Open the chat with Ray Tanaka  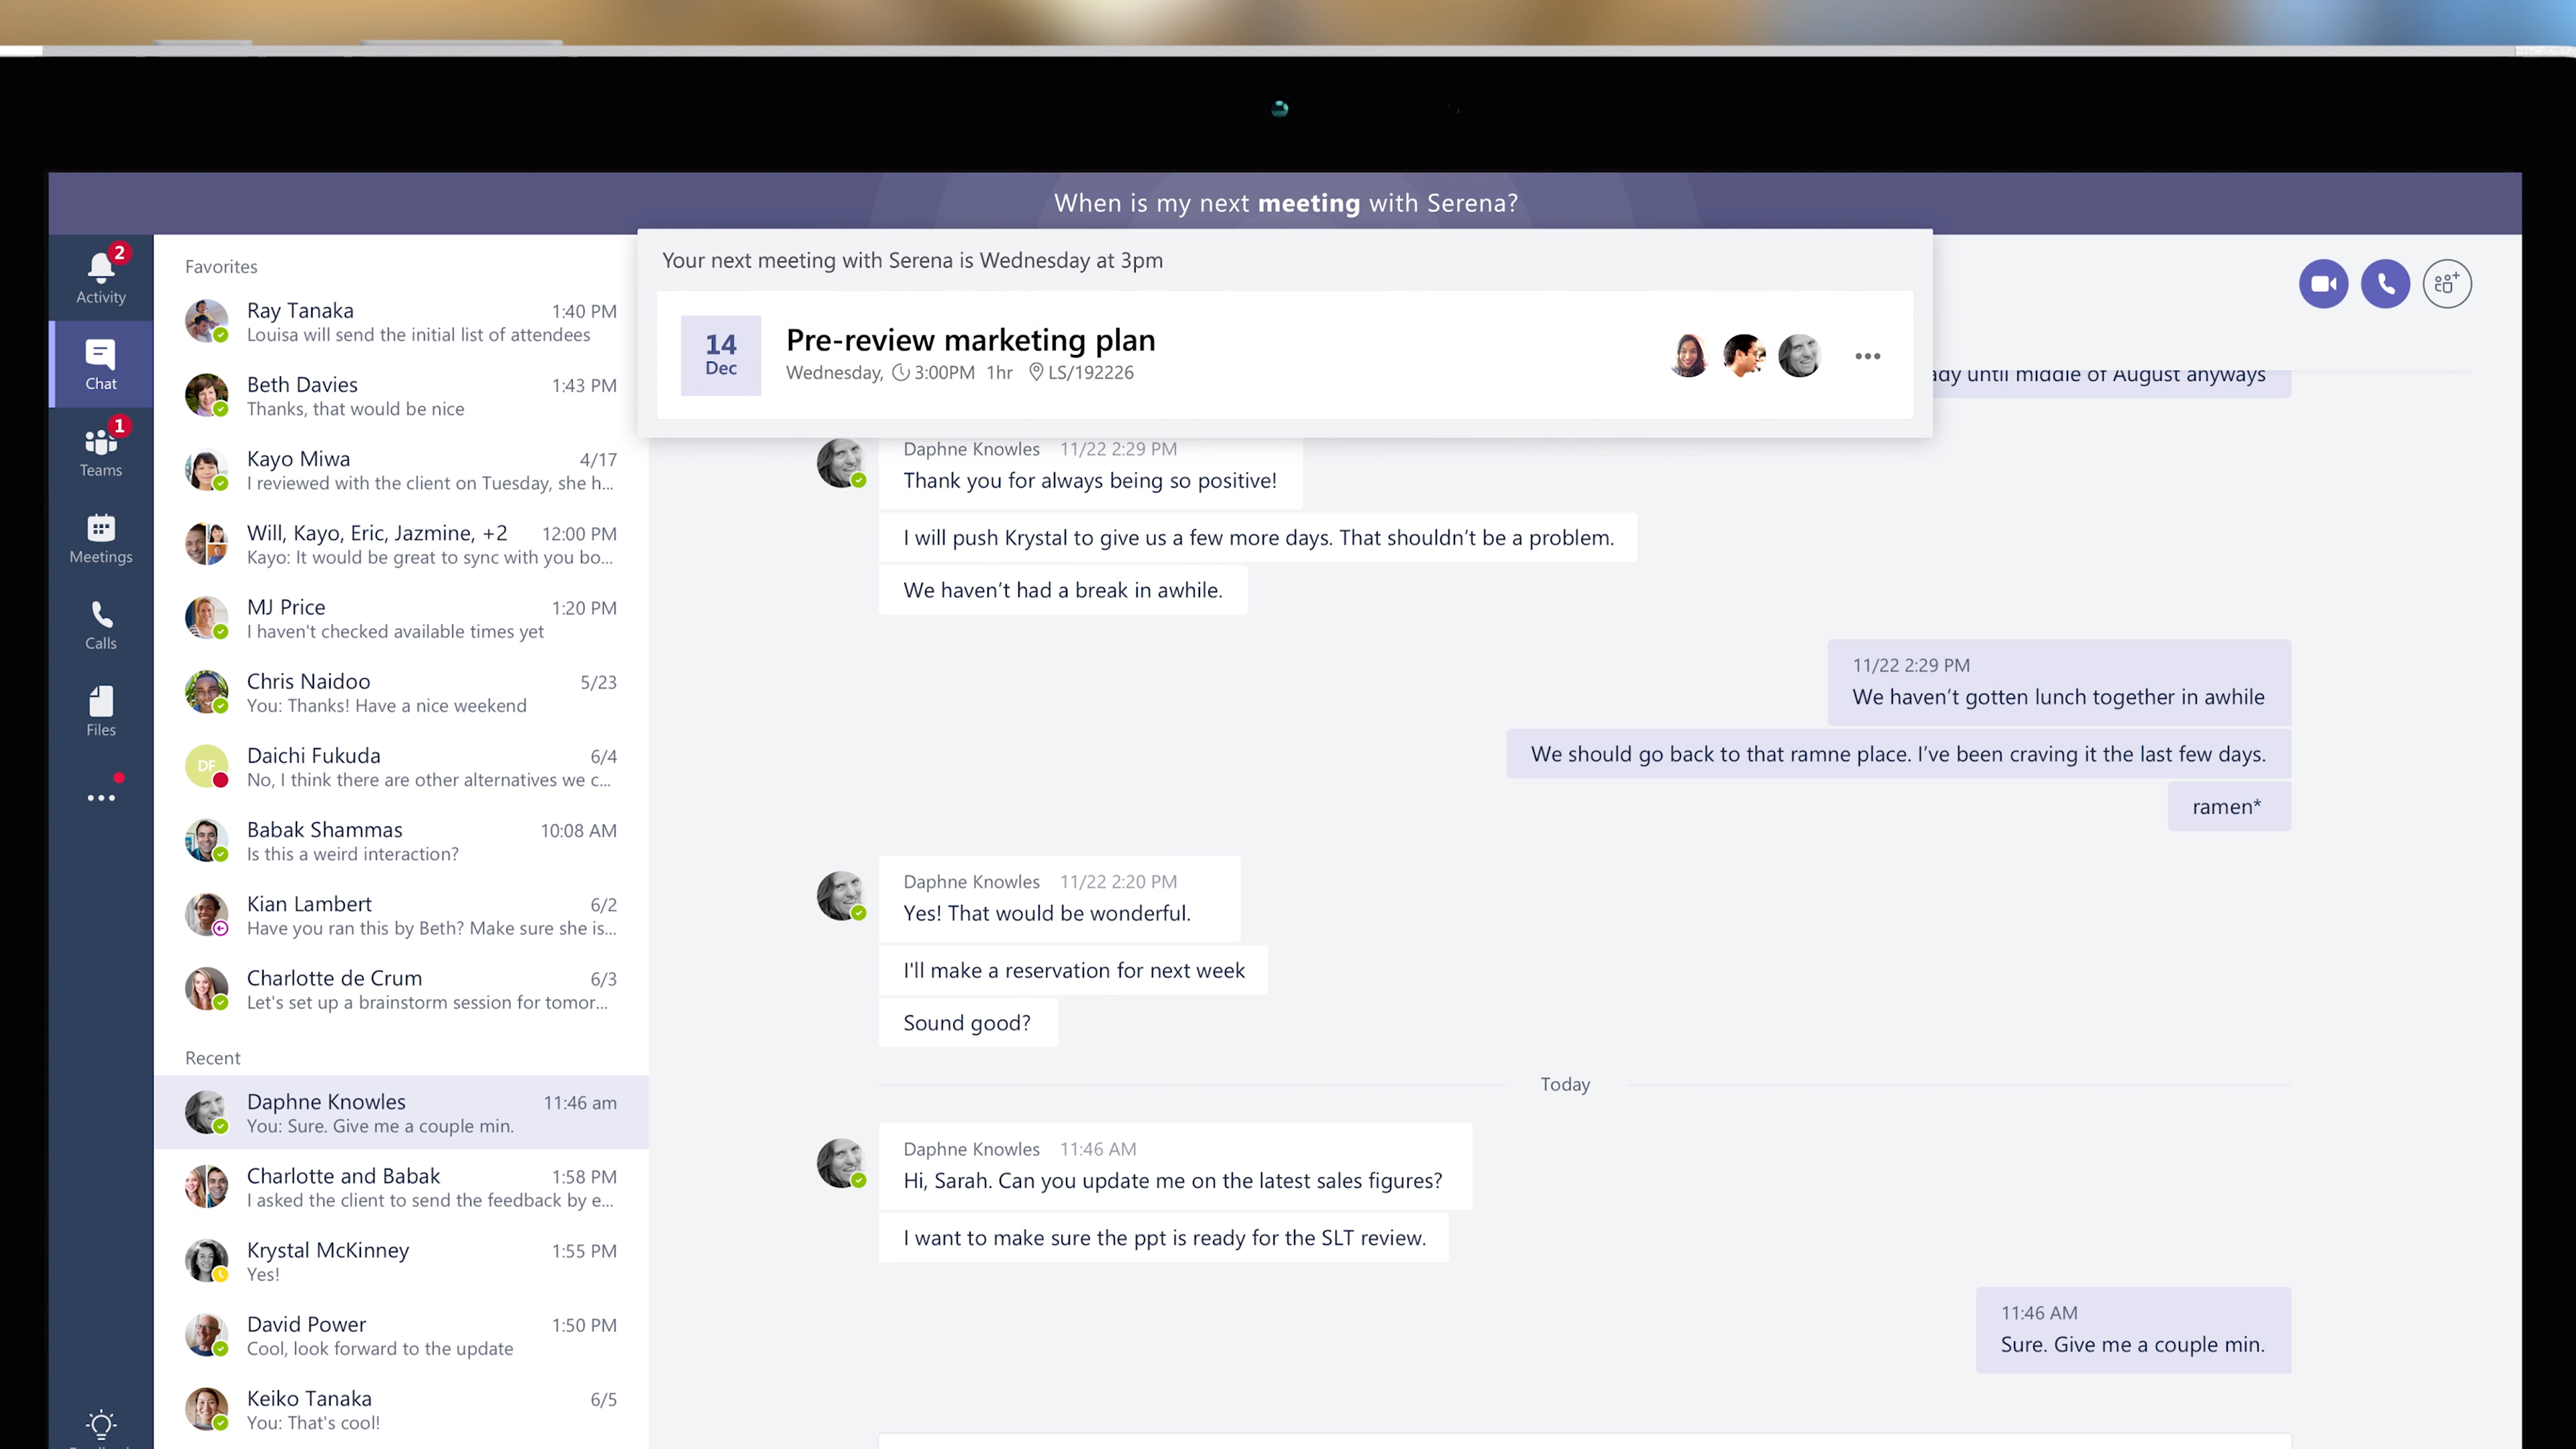[x=401, y=322]
